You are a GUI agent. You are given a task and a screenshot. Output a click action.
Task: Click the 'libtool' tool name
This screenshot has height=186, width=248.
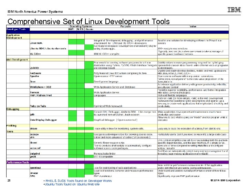(x=33, y=143)
